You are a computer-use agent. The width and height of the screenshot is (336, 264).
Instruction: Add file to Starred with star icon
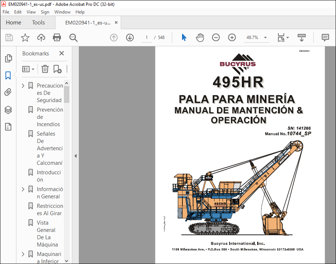pos(25,38)
